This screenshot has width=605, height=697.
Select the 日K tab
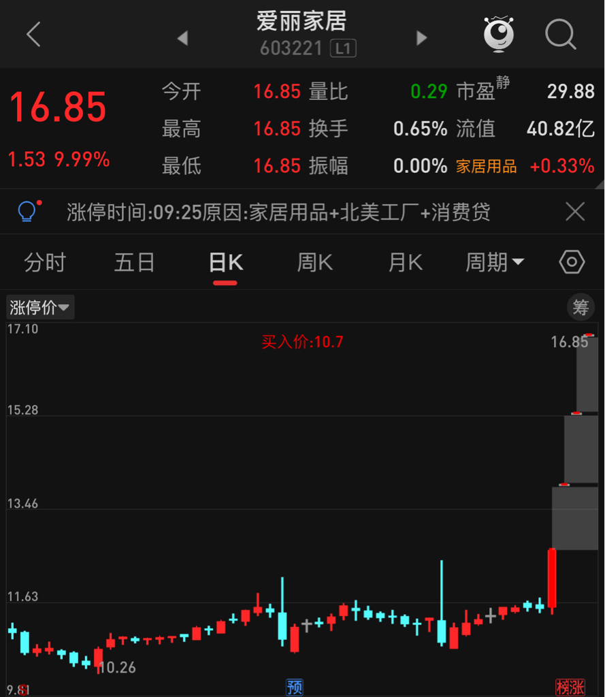pos(225,262)
